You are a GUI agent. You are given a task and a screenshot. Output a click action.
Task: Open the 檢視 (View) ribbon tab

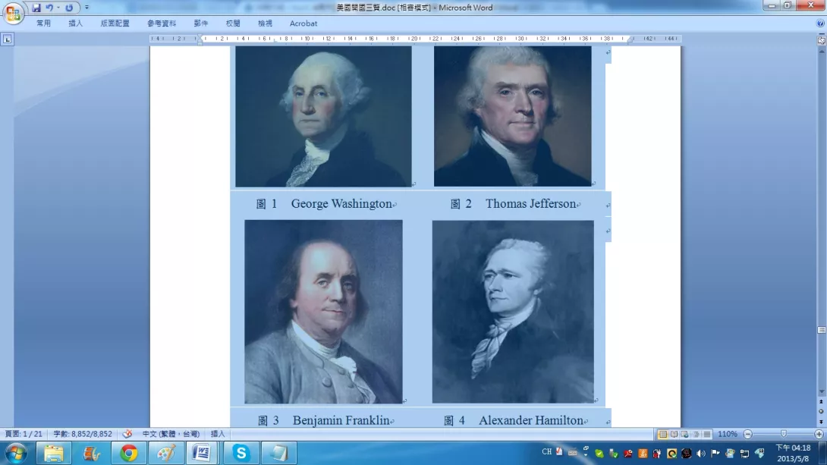click(x=266, y=24)
